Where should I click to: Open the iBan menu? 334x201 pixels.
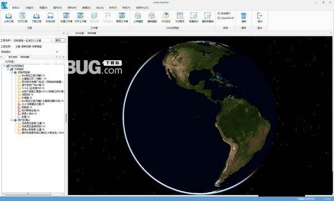100,8
